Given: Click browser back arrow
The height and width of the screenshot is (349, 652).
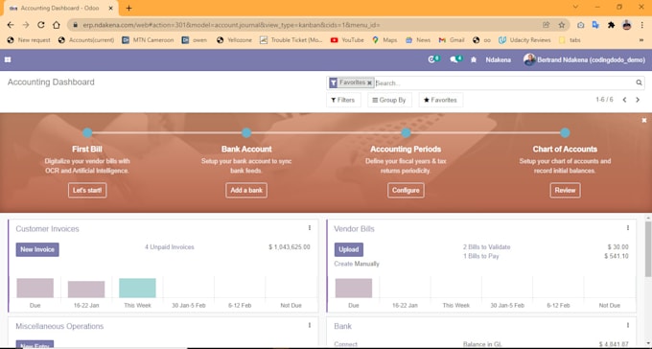Looking at the screenshot, I should (x=11, y=25).
